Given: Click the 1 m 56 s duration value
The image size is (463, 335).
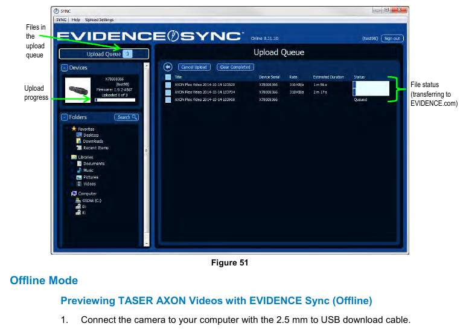Looking at the screenshot, I should coord(320,85).
